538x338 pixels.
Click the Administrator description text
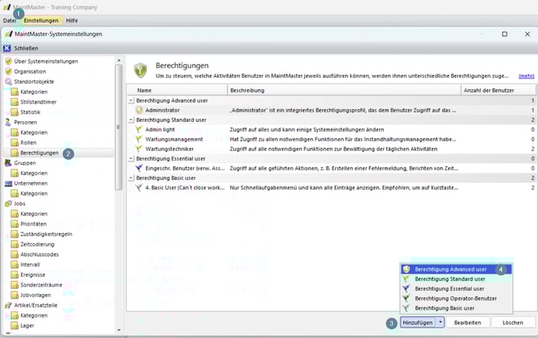343,110
